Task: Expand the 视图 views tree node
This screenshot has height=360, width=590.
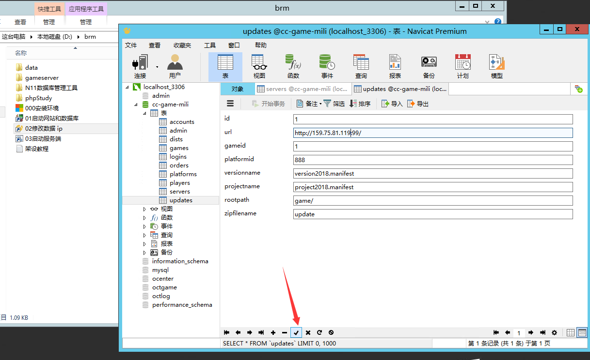Action: click(144, 209)
